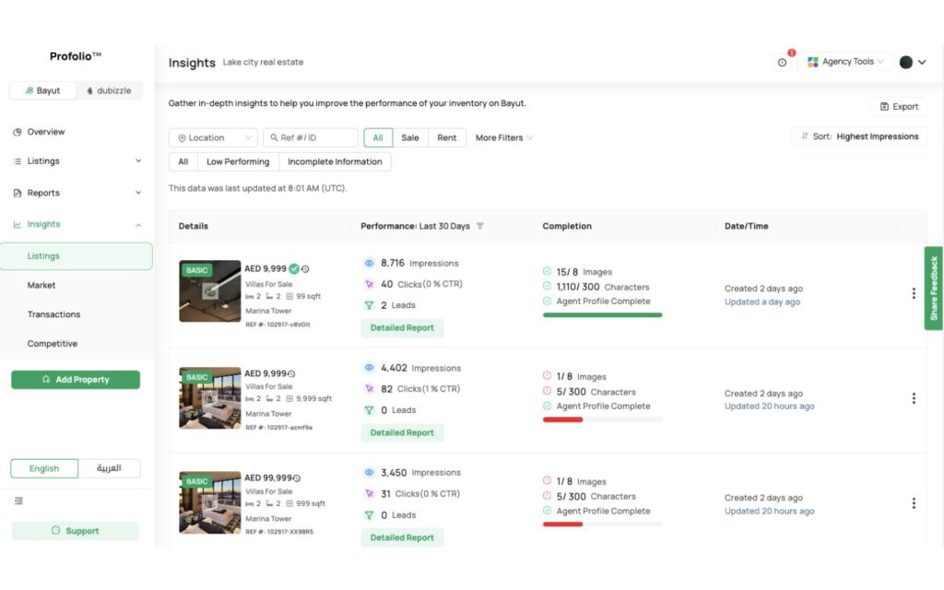Click the Listings list icon in sidebar

tap(18, 161)
